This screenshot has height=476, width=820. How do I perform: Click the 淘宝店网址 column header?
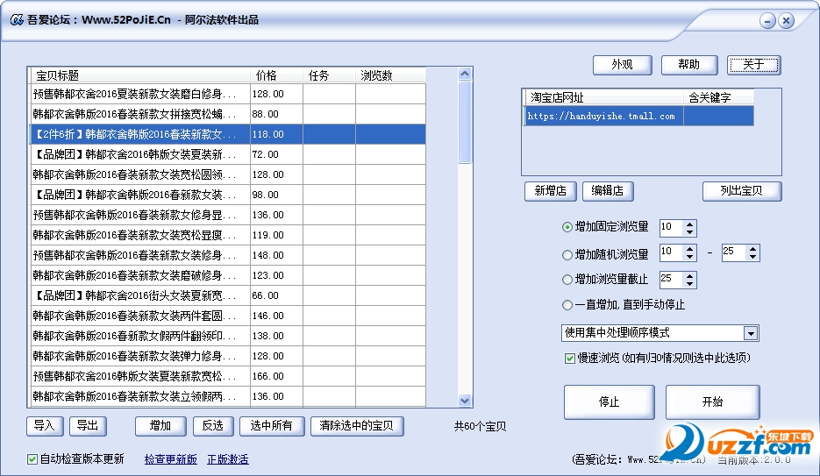(604, 97)
